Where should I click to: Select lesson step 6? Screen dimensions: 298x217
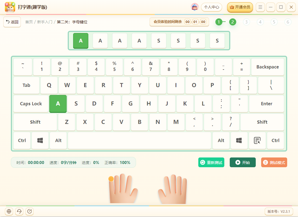pyautogui.click(x=288, y=22)
